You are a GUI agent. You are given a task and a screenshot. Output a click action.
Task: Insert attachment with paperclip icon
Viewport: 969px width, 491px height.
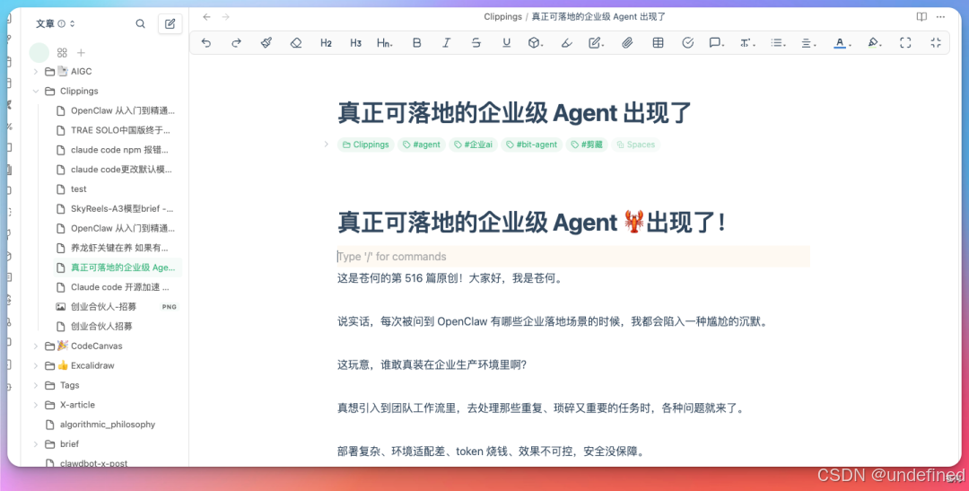(x=627, y=43)
